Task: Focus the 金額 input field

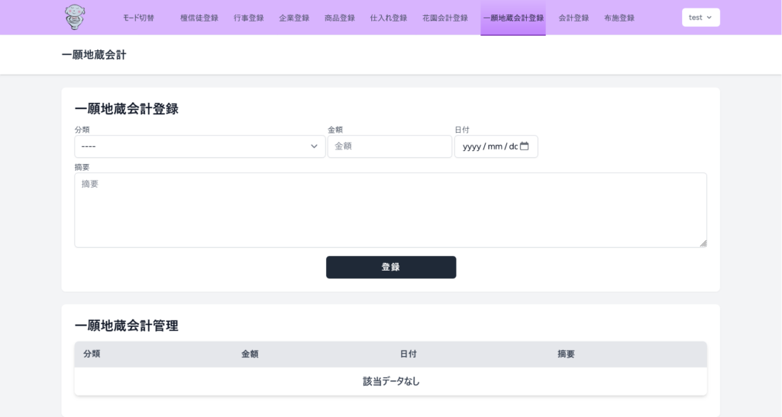Action: (389, 146)
